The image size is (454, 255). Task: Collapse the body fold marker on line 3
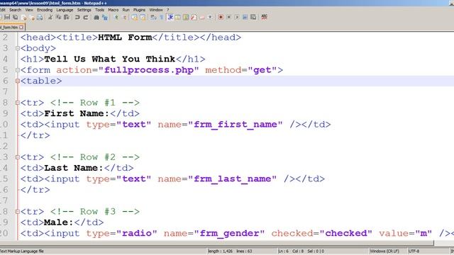pyautogui.click(x=17, y=48)
